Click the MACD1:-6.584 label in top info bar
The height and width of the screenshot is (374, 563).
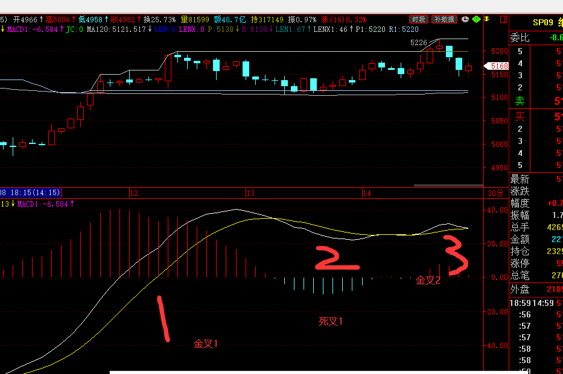point(33,30)
